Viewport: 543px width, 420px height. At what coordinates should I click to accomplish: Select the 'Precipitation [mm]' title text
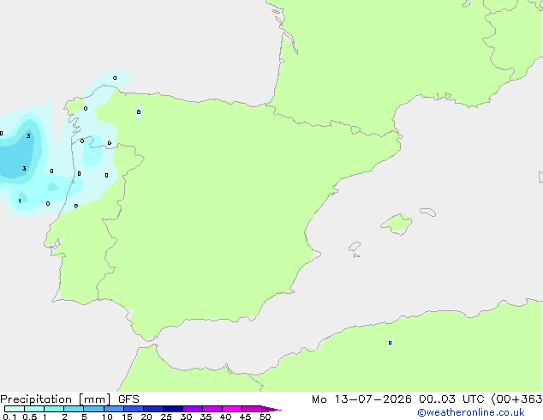coord(56,399)
